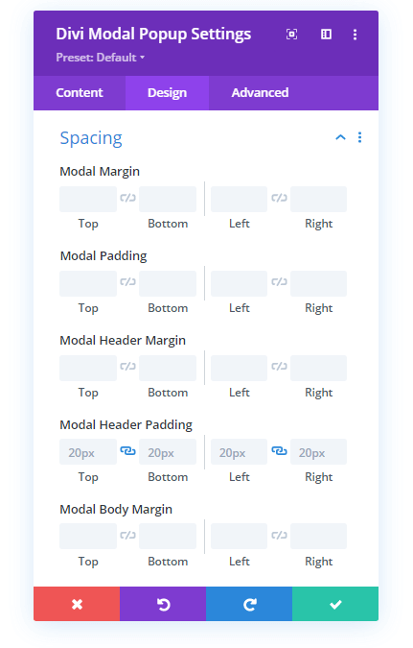The height and width of the screenshot is (648, 413).
Task: Toggle Modal Margin top-bottom link icon
Action: pyautogui.click(x=127, y=198)
